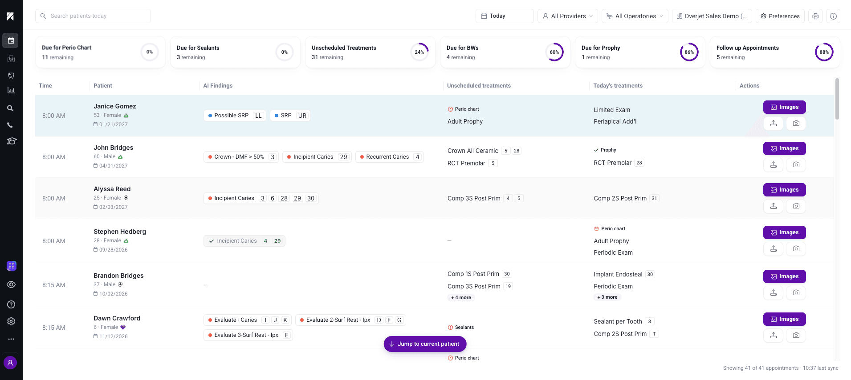851x380 pixels.
Task: Open the three-dot more icon in sidebar
Action: 11,339
